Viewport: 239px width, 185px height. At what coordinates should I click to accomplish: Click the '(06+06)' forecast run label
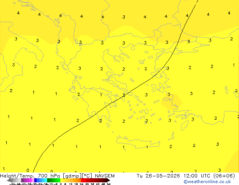[x=224, y=176]
